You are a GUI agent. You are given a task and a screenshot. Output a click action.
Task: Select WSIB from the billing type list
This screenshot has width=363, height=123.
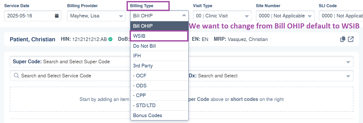(159, 36)
